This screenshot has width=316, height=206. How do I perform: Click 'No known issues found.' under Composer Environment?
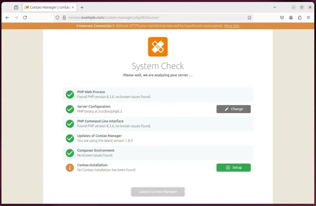pyautogui.click(x=95, y=155)
